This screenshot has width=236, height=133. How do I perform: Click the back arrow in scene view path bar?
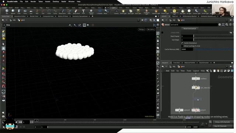point(3,20)
